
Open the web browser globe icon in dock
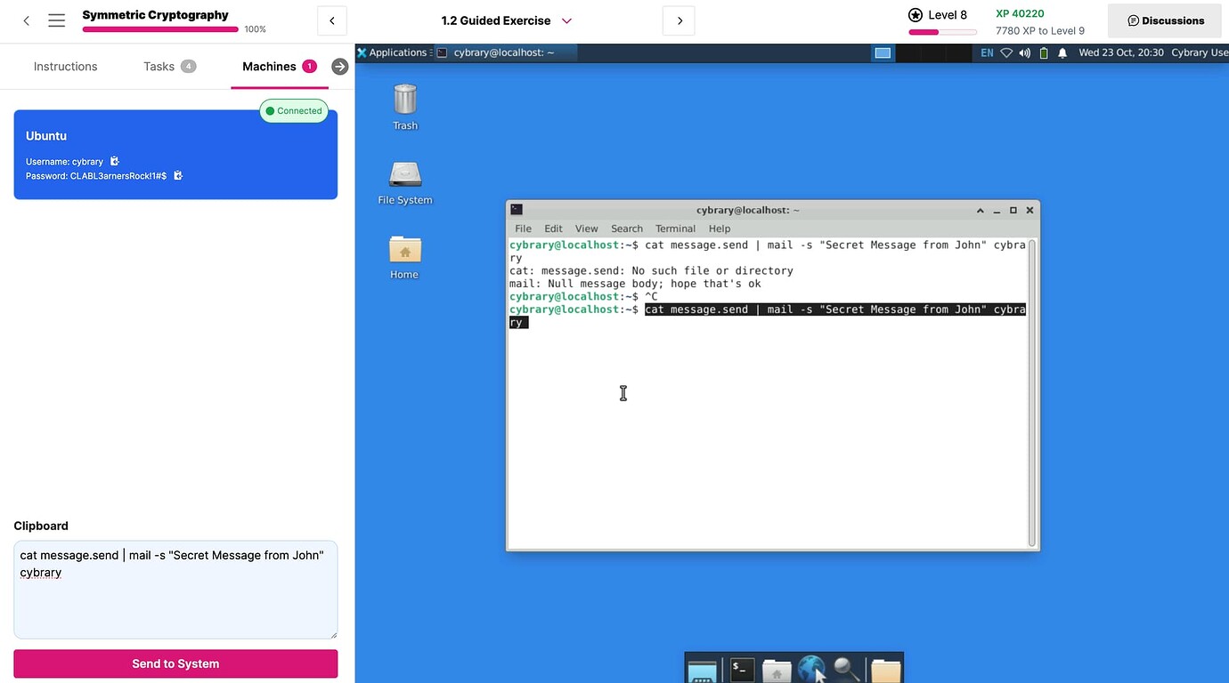coord(811,670)
